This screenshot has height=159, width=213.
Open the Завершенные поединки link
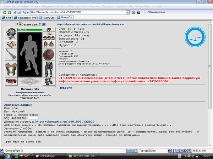(x=30, y=93)
